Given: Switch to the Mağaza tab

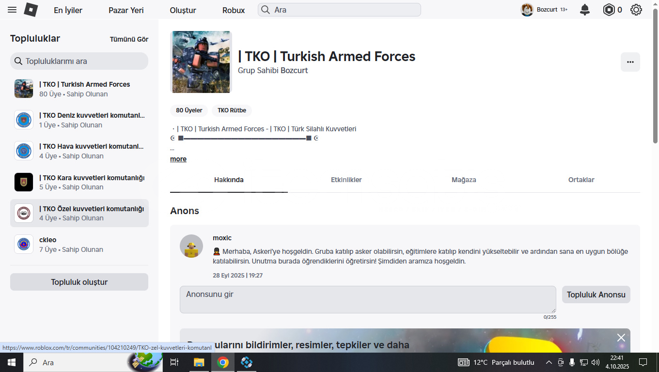Looking at the screenshot, I should point(464,180).
